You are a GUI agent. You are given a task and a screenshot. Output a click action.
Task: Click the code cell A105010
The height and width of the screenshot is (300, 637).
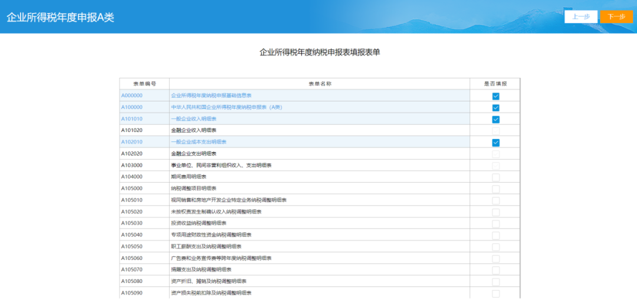click(x=132, y=200)
